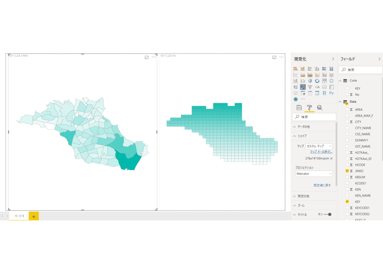Select the ArcGIS map visual
This screenshot has height=273, width=383.
296,99
